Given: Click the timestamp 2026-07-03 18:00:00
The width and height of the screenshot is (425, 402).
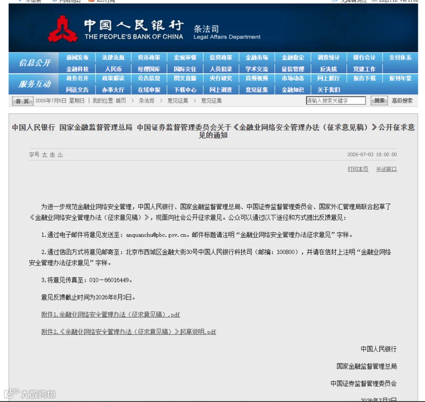Looking at the screenshot, I should pyautogui.click(x=372, y=154).
